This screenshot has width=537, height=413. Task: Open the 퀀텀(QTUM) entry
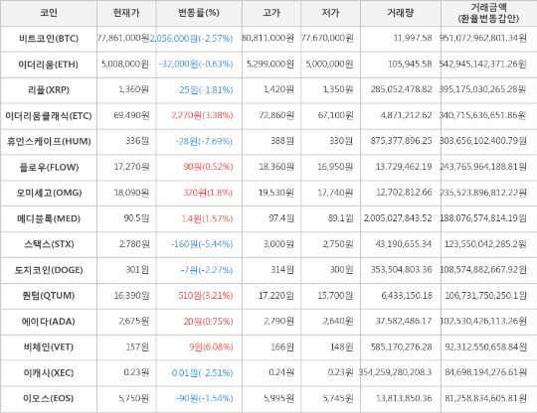[49, 296]
